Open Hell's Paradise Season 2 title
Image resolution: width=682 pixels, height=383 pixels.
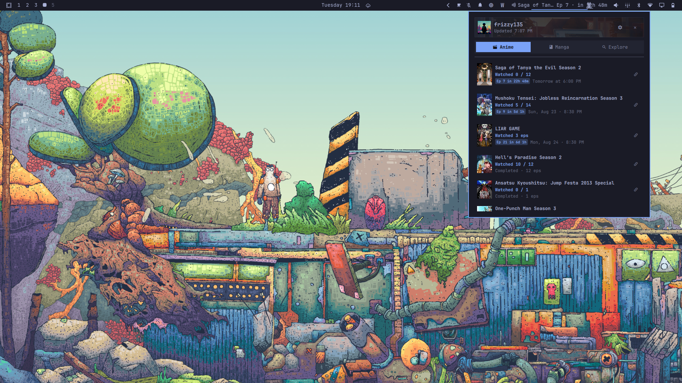coord(528,157)
